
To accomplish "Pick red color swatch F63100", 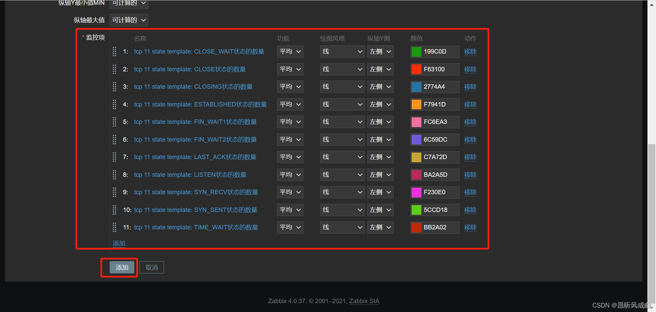I will pos(416,69).
